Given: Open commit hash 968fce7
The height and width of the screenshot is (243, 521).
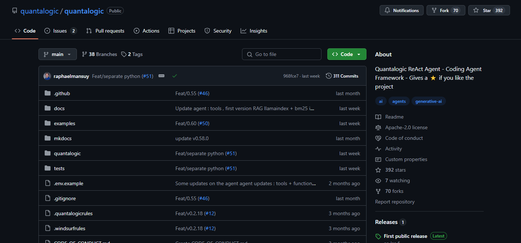Looking at the screenshot, I should 291,76.
